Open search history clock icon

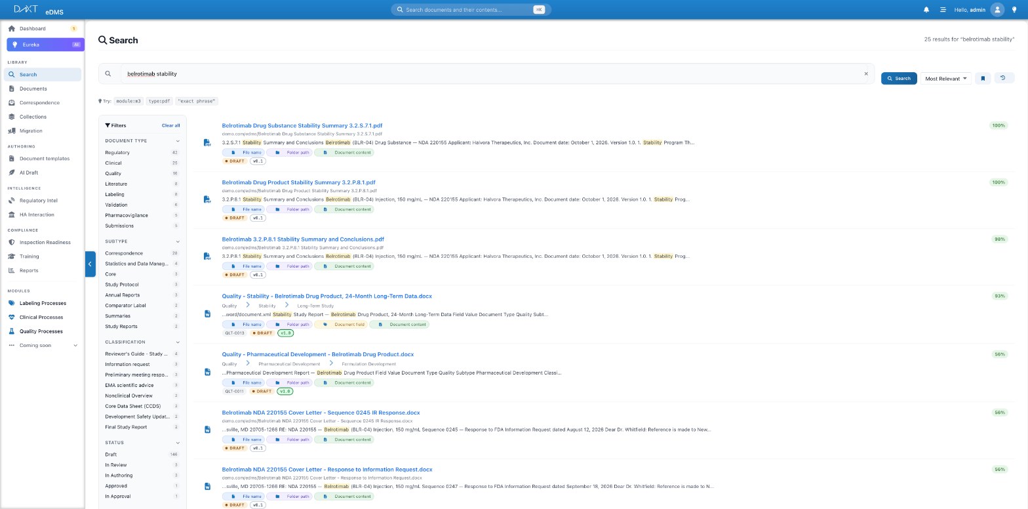coord(1003,78)
